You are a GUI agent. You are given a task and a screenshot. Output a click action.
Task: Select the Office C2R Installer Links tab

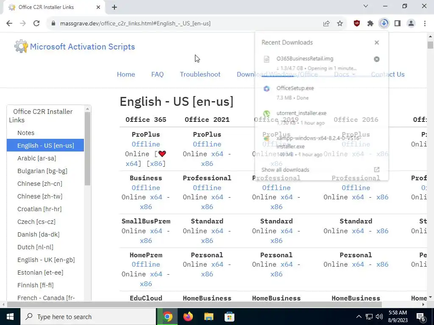(x=54, y=7)
